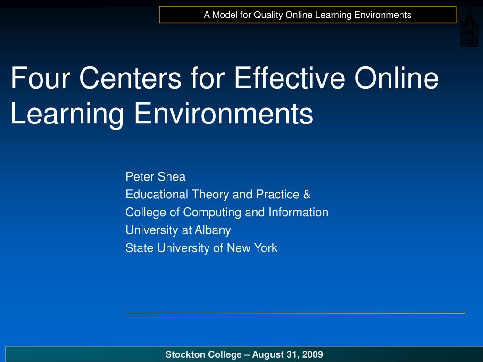Click 'College of Computing and Information'
The height and width of the screenshot is (362, 483).
(x=227, y=213)
